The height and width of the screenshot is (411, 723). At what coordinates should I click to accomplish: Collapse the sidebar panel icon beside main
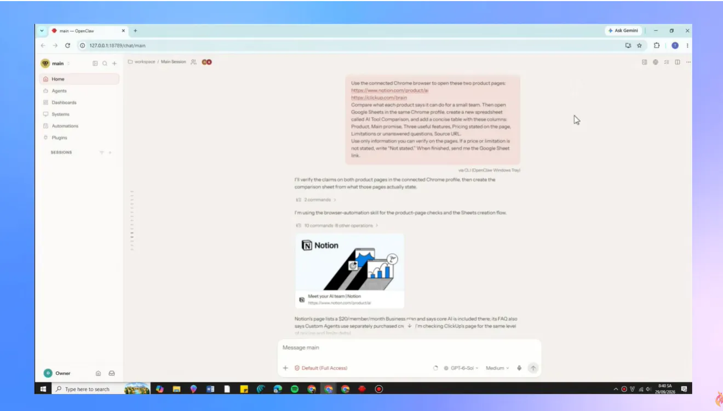pyautogui.click(x=95, y=64)
